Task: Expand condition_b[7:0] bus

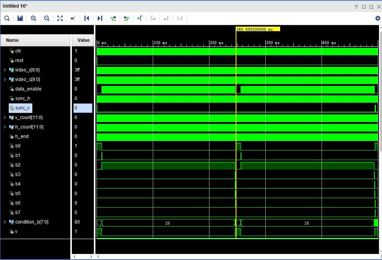Action: coord(5,222)
